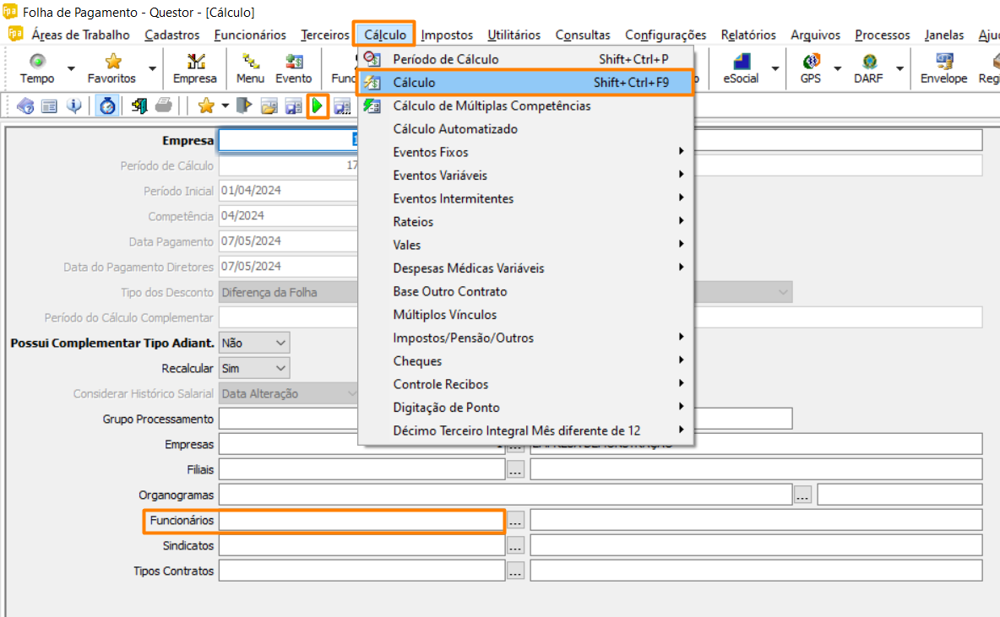Click the save-as disk icon beside the play button
The image size is (1000, 617).
pos(342,106)
